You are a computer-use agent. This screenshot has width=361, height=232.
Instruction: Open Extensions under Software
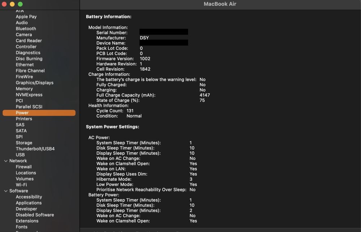tap(27, 221)
